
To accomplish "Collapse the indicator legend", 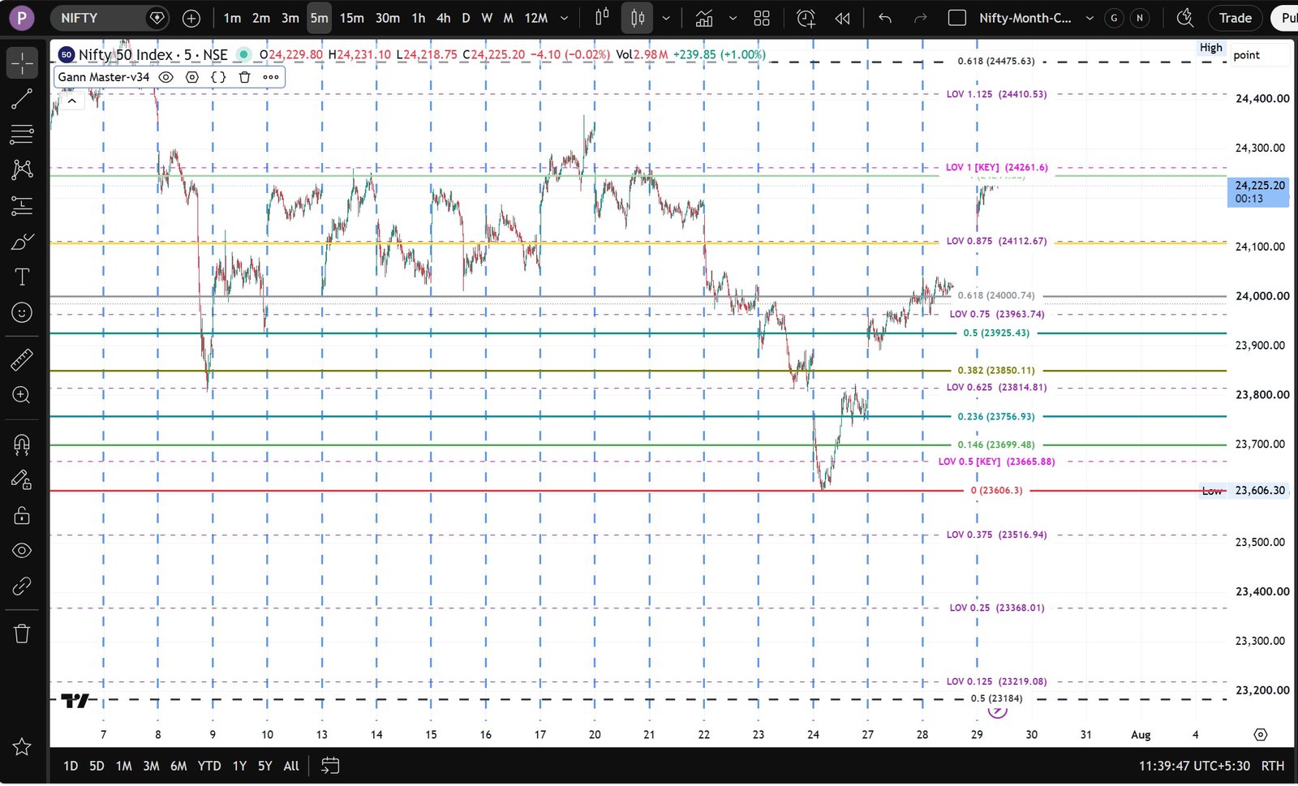I will pos(72,101).
